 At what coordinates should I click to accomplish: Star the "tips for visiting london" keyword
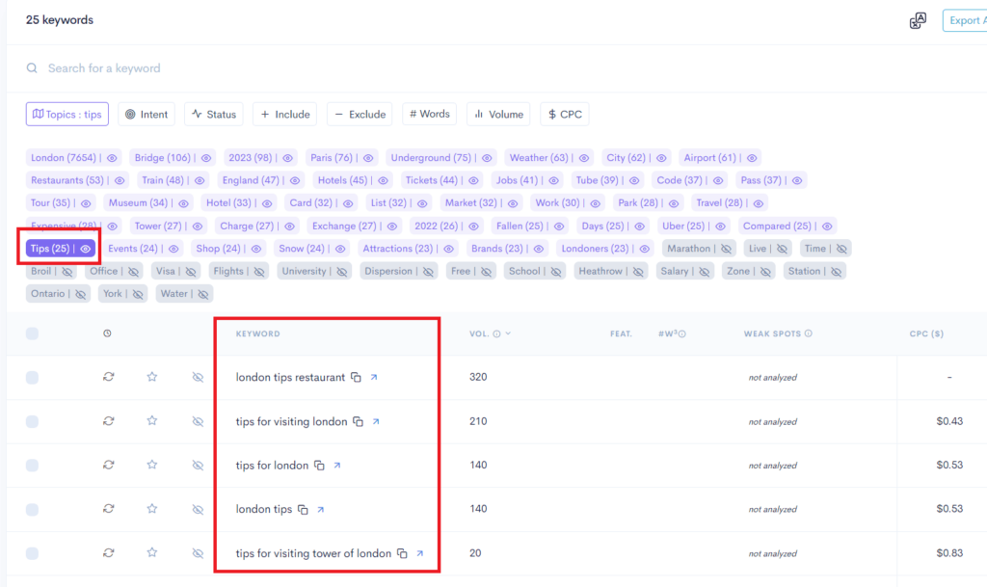pos(151,421)
